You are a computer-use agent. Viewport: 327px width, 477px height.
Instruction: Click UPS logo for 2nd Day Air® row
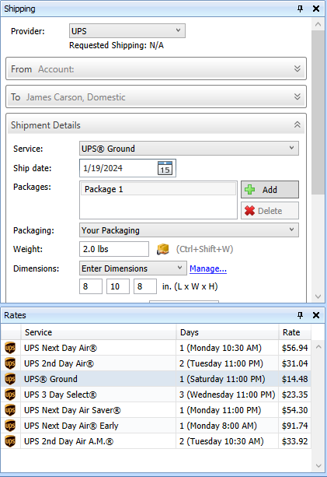point(10,363)
